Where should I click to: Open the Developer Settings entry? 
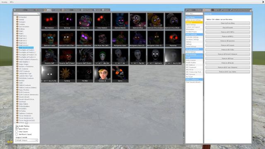(x=194, y=39)
